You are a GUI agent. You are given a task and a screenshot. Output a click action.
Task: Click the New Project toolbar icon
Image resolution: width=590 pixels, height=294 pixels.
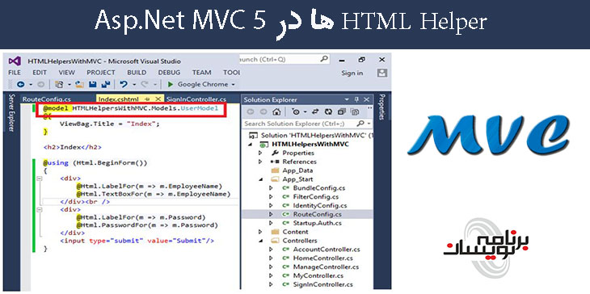coord(59,85)
